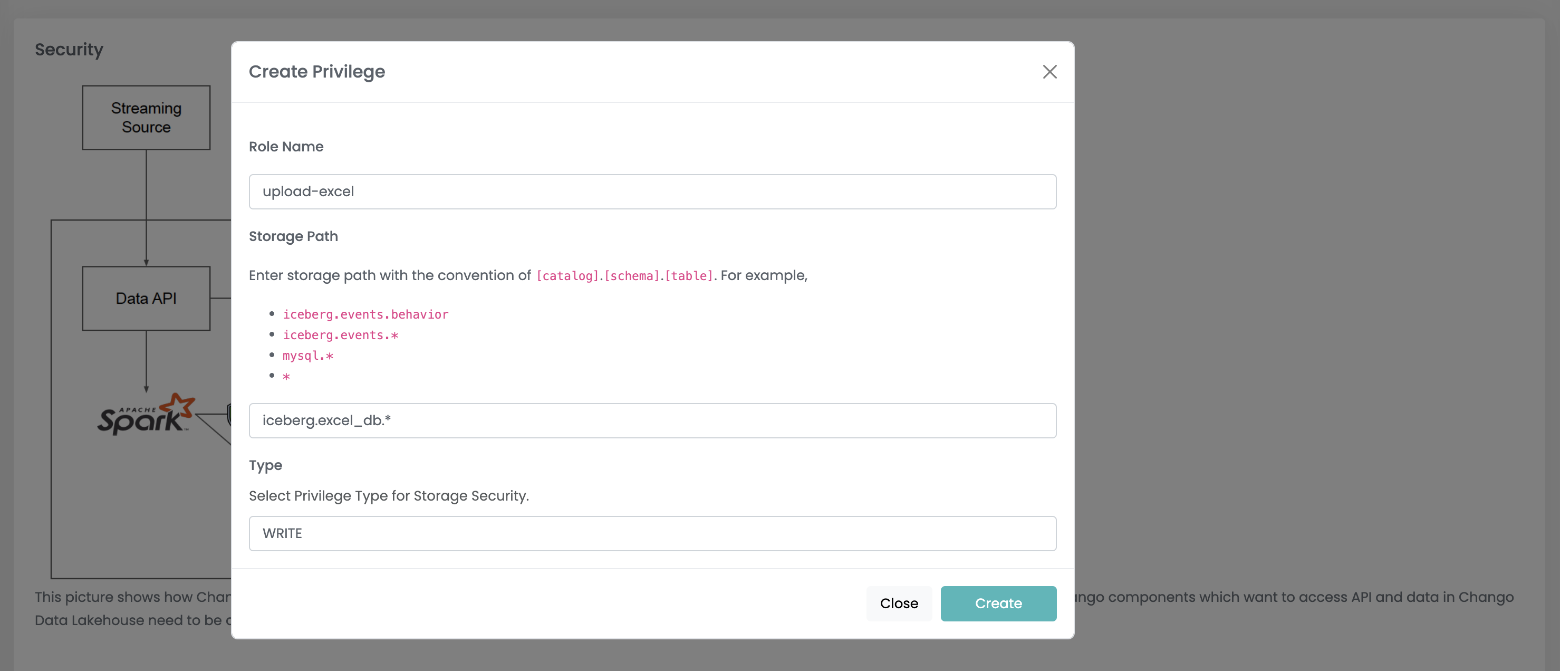Image resolution: width=1560 pixels, height=671 pixels.
Task: Click the iceberg.events.behavior example text
Action: click(366, 314)
